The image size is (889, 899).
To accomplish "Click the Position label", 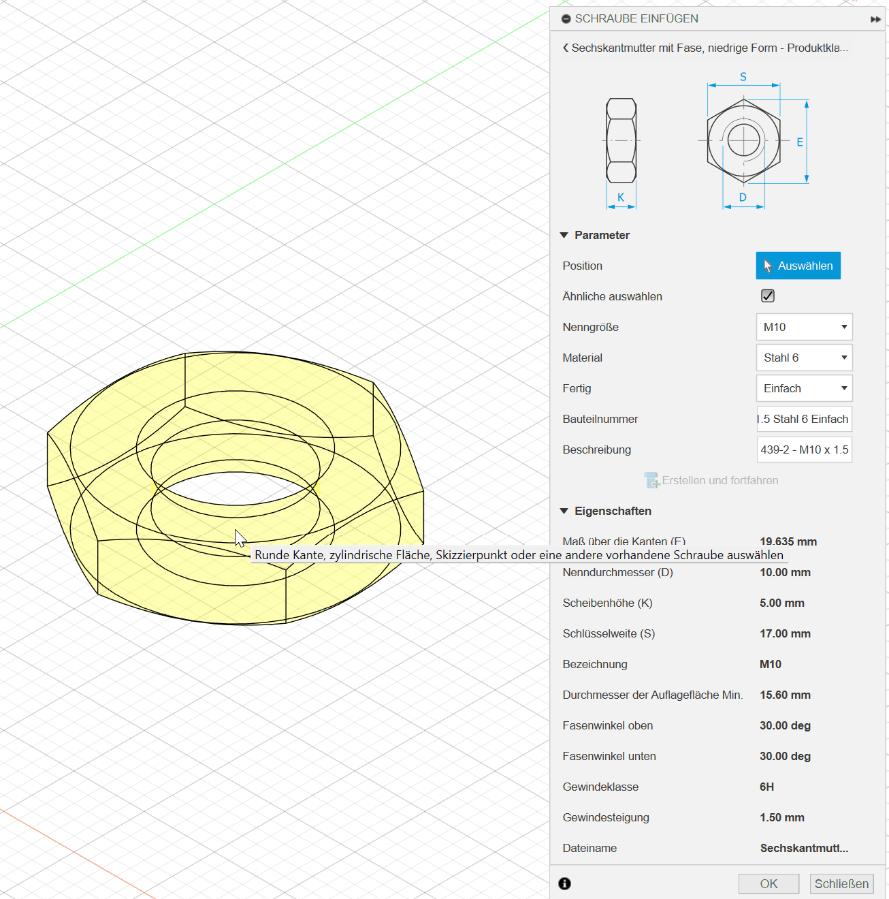I will [x=582, y=266].
